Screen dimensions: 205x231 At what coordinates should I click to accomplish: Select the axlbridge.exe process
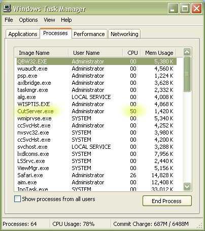click(x=96, y=83)
